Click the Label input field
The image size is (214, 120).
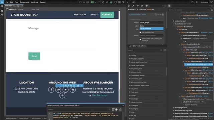point(151,26)
